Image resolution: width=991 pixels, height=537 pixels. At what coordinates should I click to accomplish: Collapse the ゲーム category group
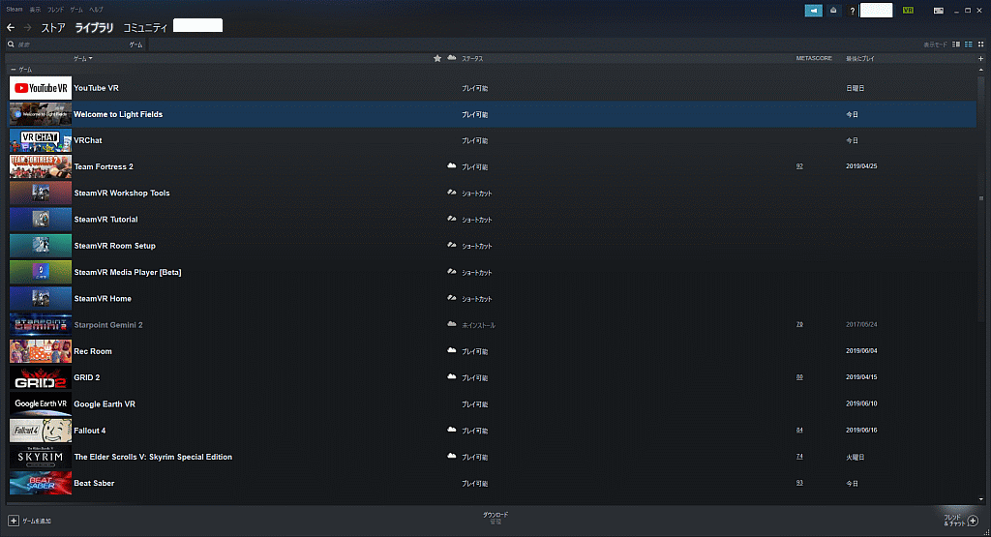tap(13, 70)
